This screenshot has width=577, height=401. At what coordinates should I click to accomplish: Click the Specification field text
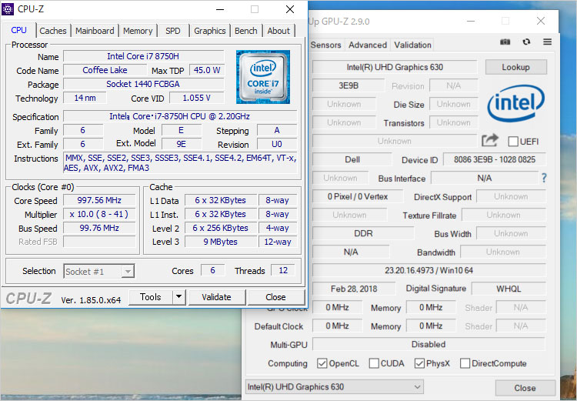click(x=180, y=116)
